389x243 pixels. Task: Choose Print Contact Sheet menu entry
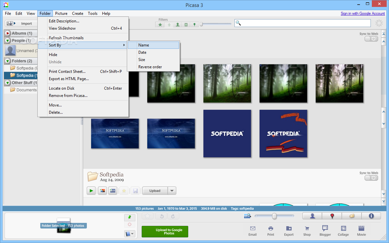[83, 72]
